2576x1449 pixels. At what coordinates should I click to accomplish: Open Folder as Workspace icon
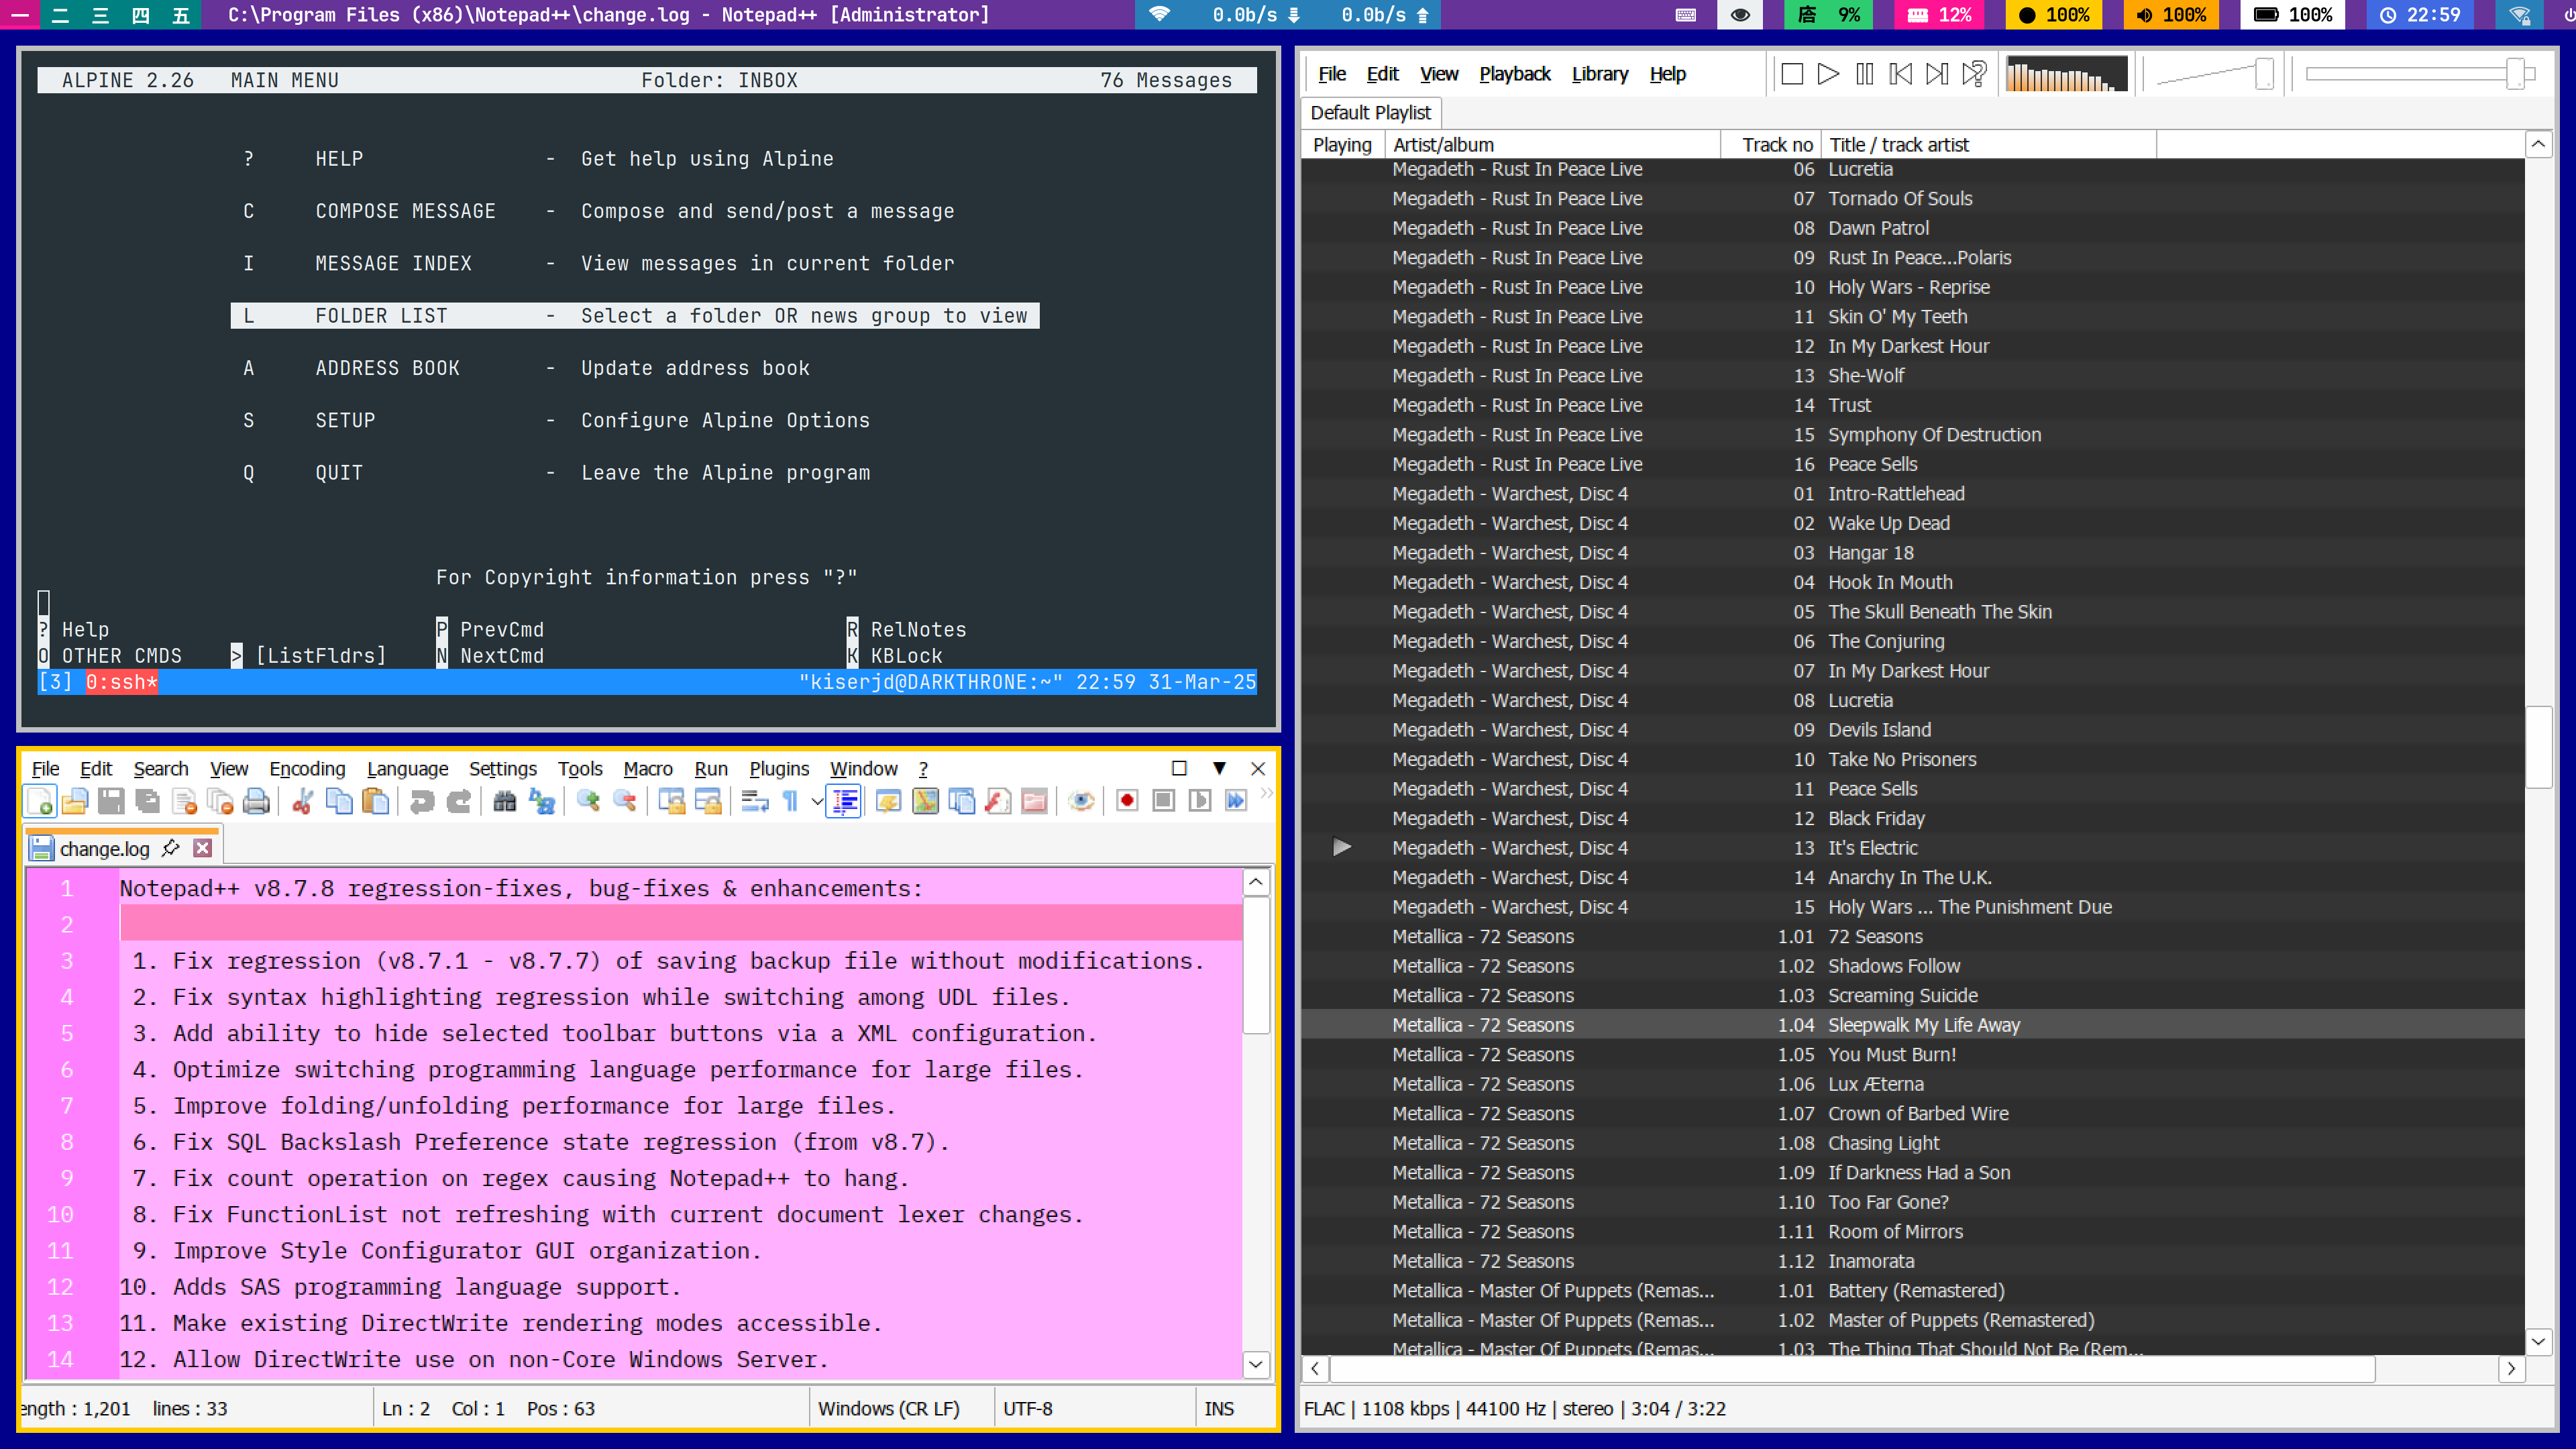tap(1034, 801)
